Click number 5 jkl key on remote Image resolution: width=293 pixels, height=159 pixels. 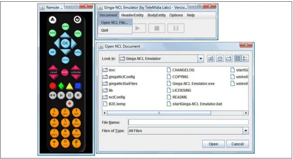(65, 123)
